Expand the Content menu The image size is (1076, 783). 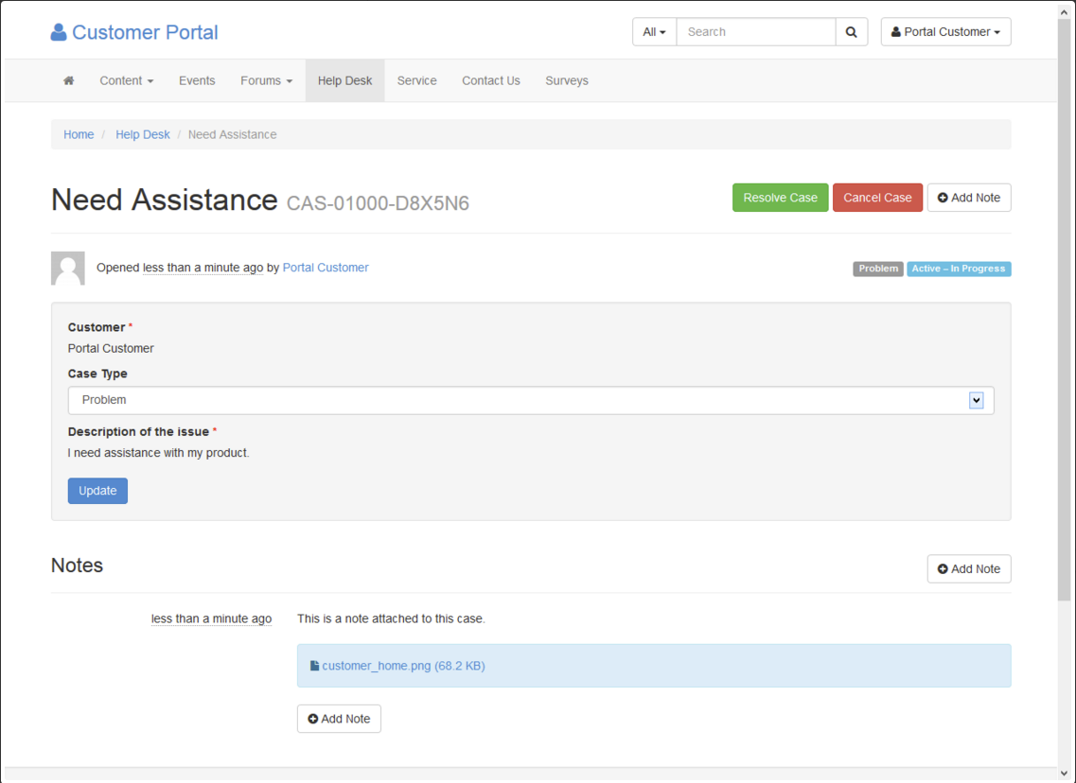click(x=126, y=80)
